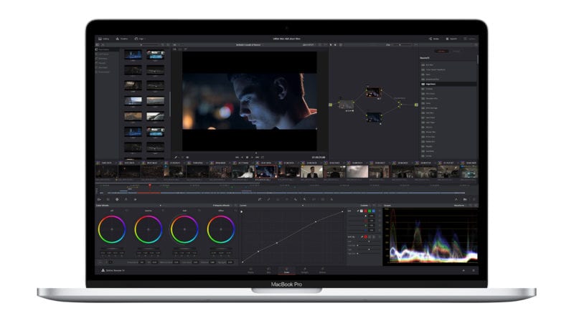Viewport: 574px width, 321px height.
Task: Click the center of the Gamma color wheel
Action: click(x=148, y=229)
